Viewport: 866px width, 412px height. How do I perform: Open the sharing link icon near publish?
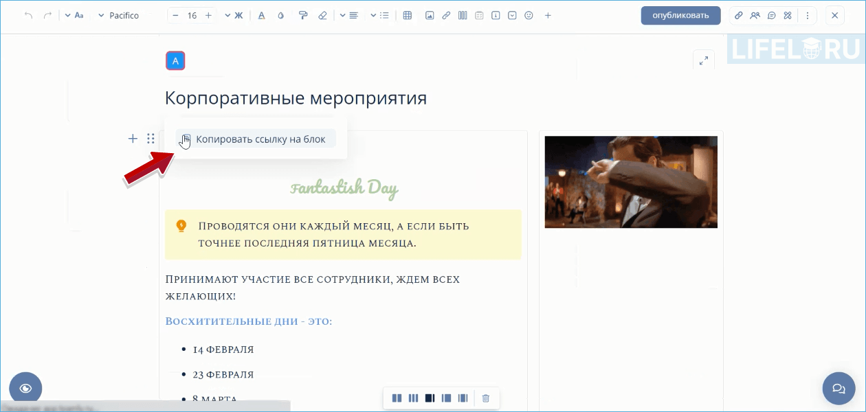point(739,15)
